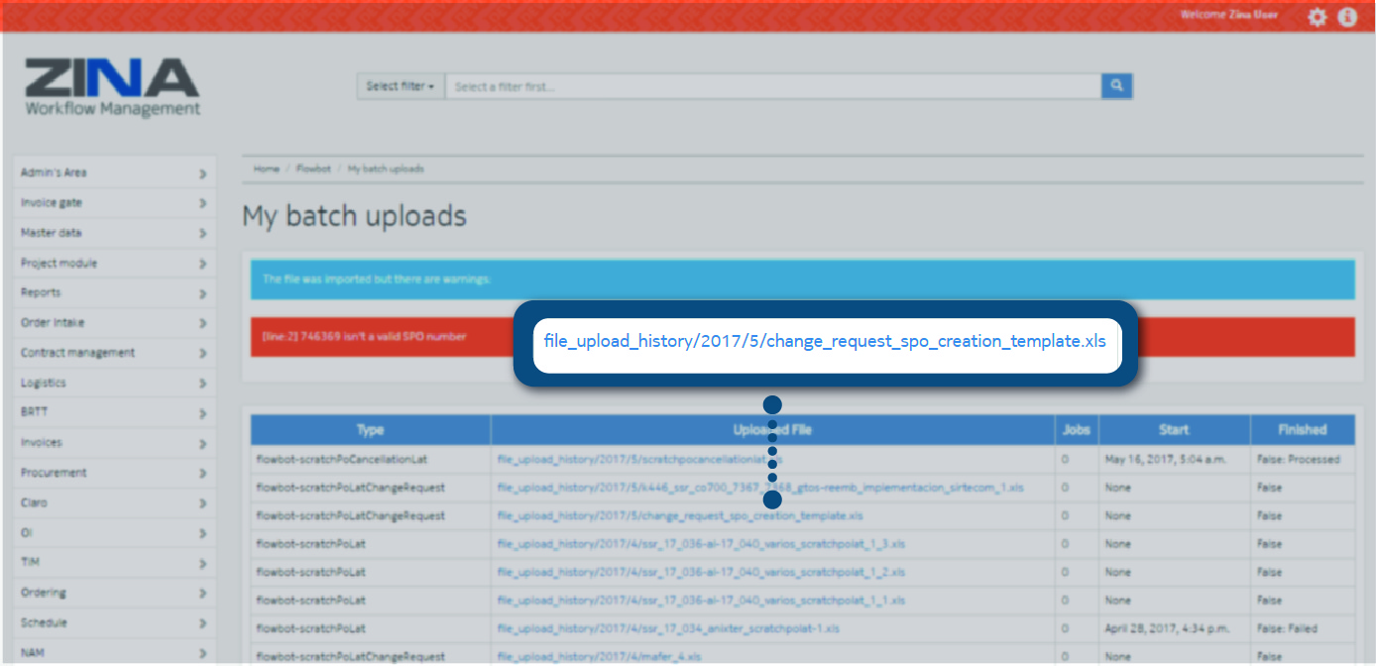Click the filter search input field
Viewport: 1376px width, 667px height.
tap(772, 87)
